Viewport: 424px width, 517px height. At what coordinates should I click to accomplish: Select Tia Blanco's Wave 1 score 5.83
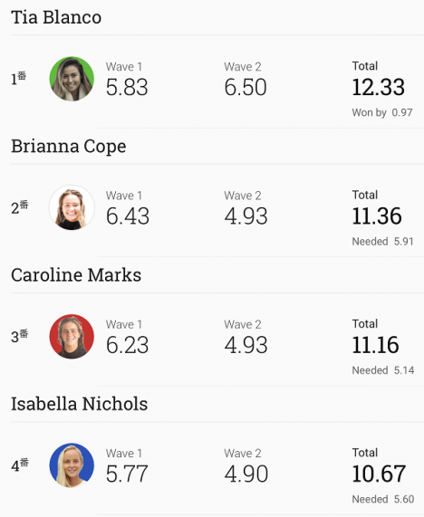[127, 87]
